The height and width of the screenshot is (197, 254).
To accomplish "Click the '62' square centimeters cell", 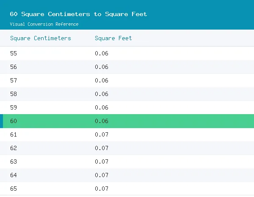I will (x=14, y=148).
